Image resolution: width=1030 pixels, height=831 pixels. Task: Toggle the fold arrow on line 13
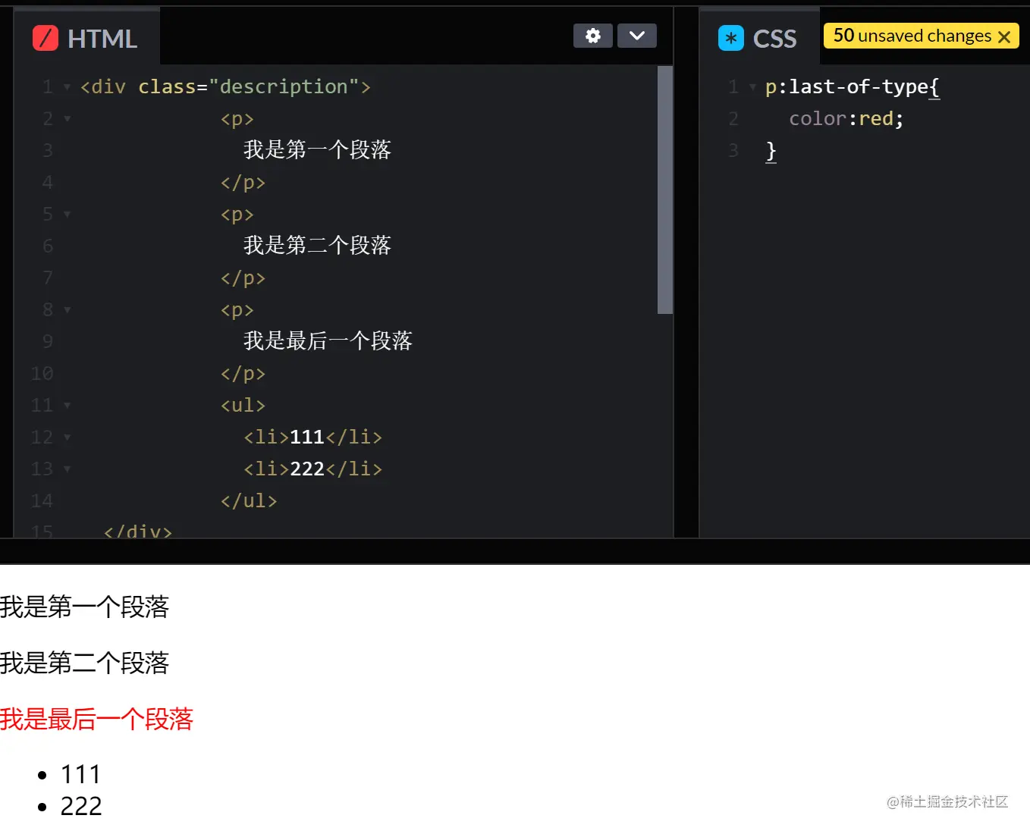67,469
